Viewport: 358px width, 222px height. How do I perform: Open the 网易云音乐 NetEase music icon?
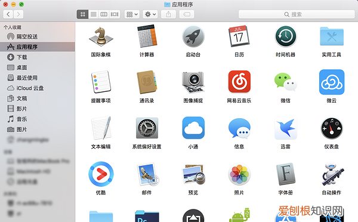(239, 82)
